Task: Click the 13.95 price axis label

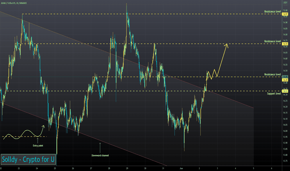Action: click(285, 137)
